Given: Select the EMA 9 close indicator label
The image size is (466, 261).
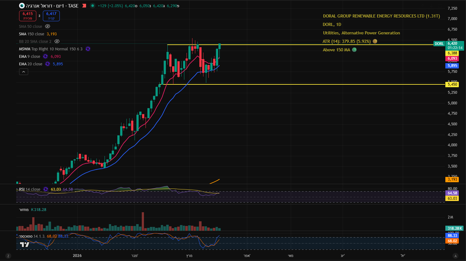Looking at the screenshot, I should pos(29,56).
